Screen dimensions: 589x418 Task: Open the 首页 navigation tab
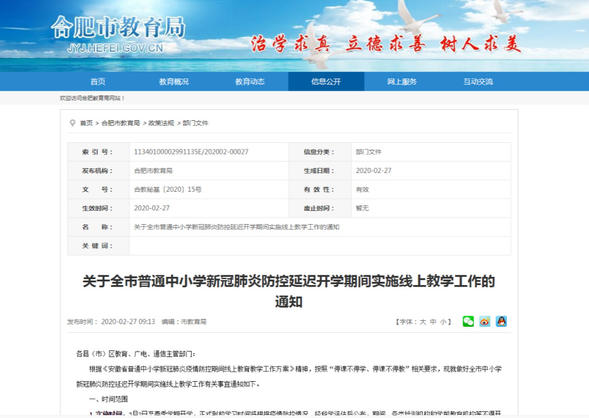tap(98, 81)
